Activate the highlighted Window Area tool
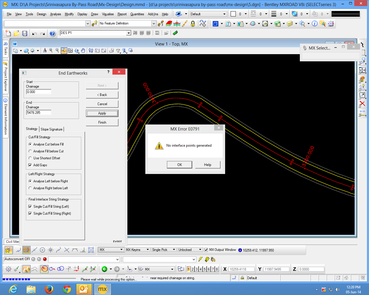 pyautogui.click(x=64, y=51)
